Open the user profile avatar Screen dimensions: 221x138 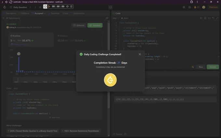tap(204, 7)
